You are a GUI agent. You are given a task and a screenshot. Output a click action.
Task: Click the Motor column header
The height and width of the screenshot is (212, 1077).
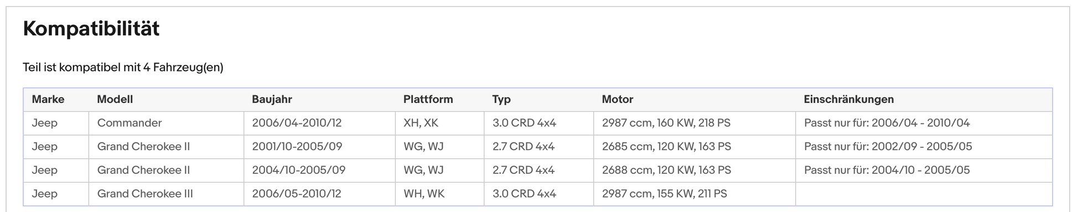click(x=694, y=100)
